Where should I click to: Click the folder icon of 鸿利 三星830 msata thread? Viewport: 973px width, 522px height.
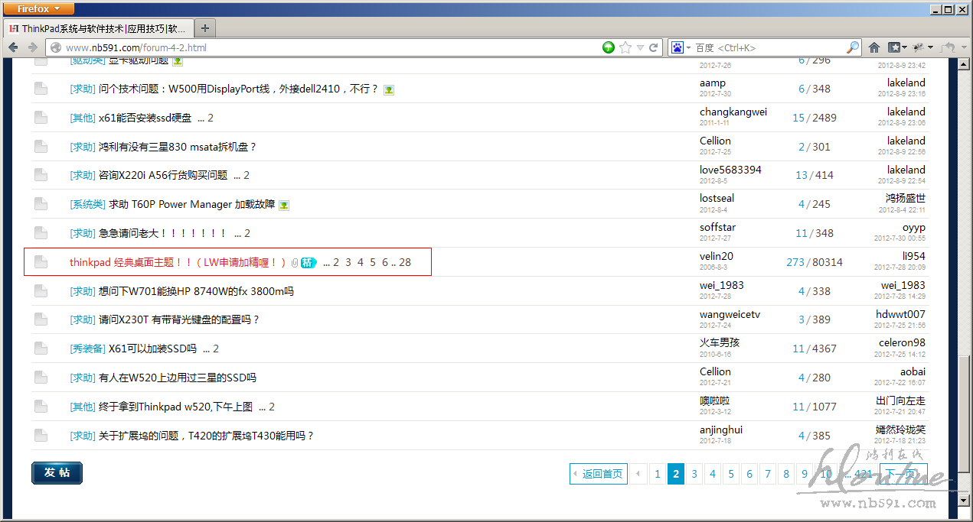click(41, 147)
